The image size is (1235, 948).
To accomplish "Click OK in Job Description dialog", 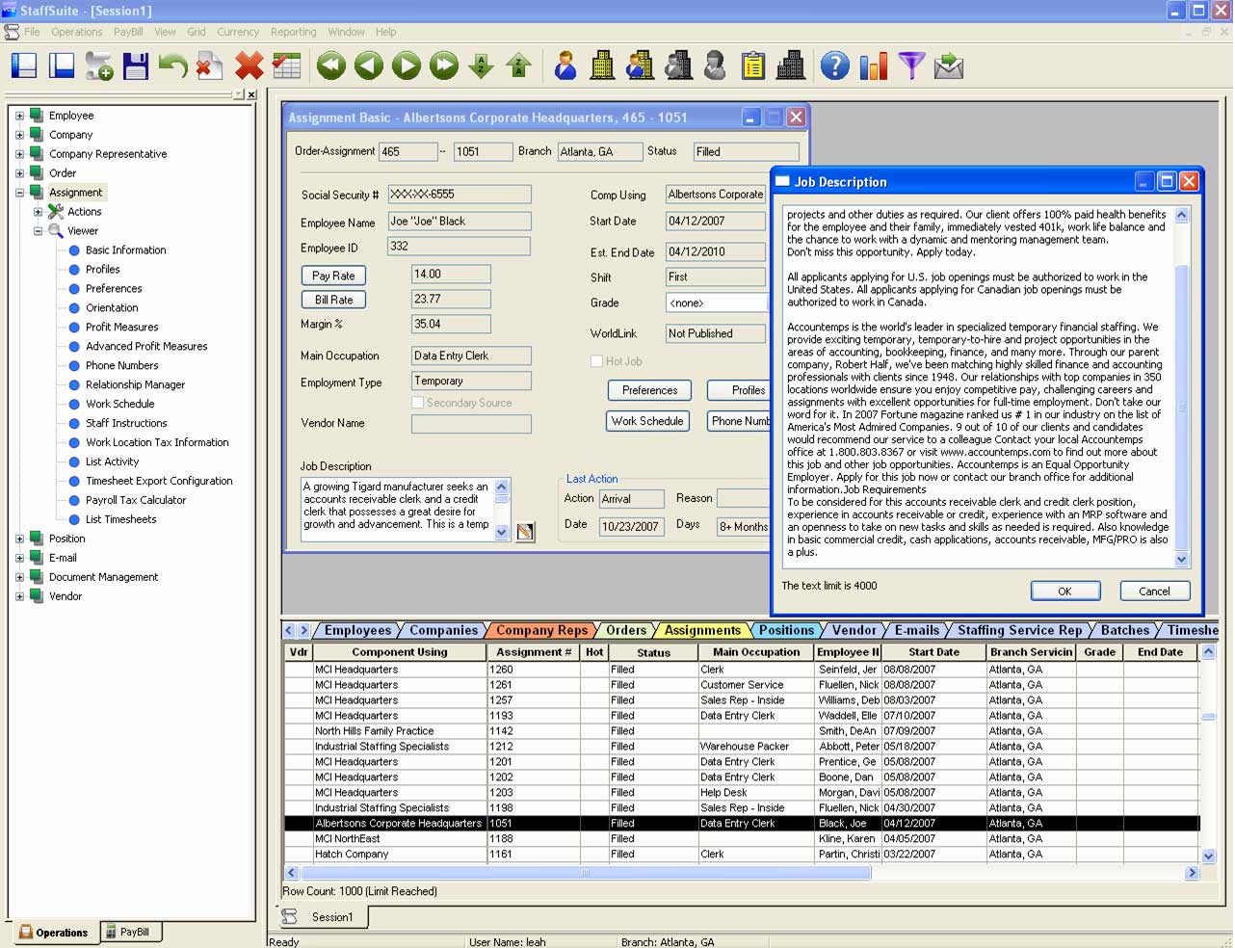I will coord(1064,592).
